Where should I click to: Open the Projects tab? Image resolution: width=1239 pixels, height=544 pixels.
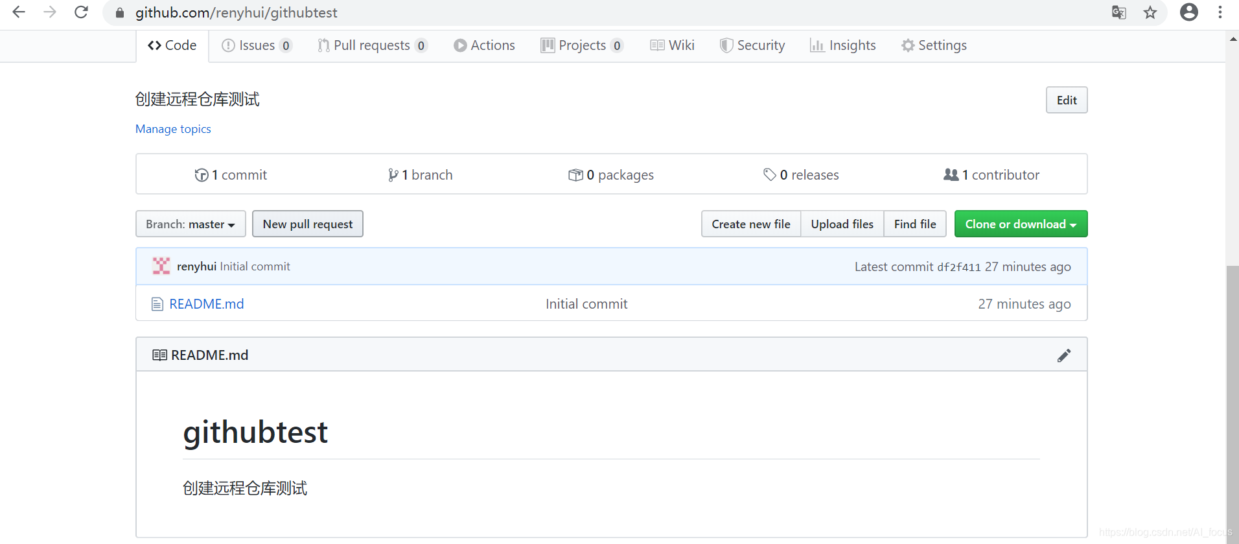[x=583, y=45]
